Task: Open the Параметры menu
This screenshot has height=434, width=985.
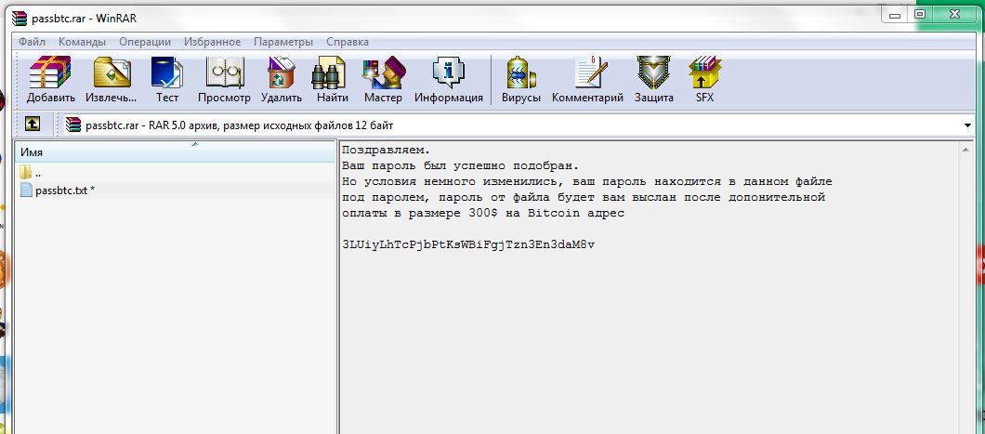Action: pyautogui.click(x=283, y=42)
